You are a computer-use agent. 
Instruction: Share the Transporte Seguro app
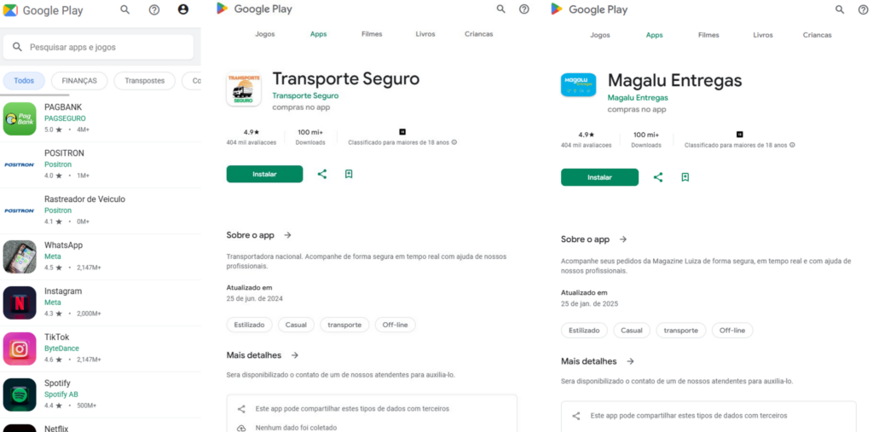point(321,174)
